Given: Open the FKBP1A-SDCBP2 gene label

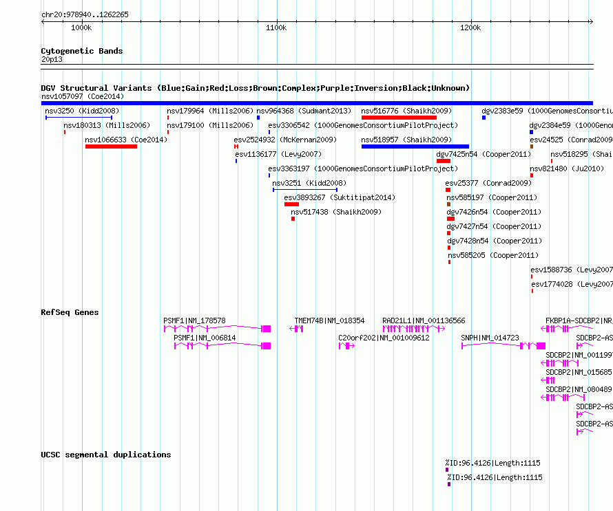Looking at the screenshot, I should pyautogui.click(x=579, y=320).
